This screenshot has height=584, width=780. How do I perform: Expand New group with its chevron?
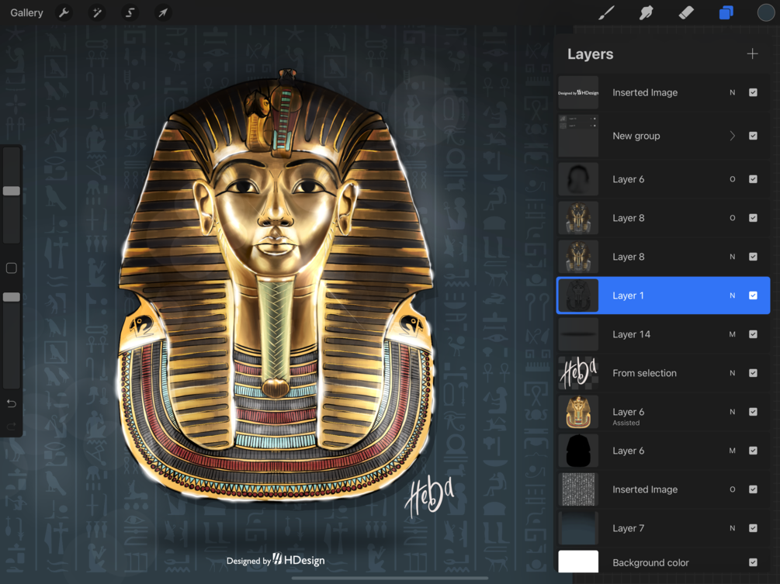(732, 136)
